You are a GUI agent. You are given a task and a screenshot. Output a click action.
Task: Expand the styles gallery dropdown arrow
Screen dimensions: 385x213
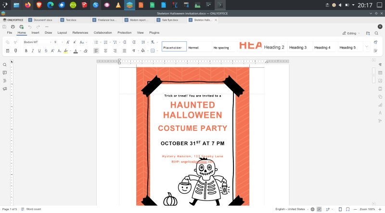coord(367,47)
